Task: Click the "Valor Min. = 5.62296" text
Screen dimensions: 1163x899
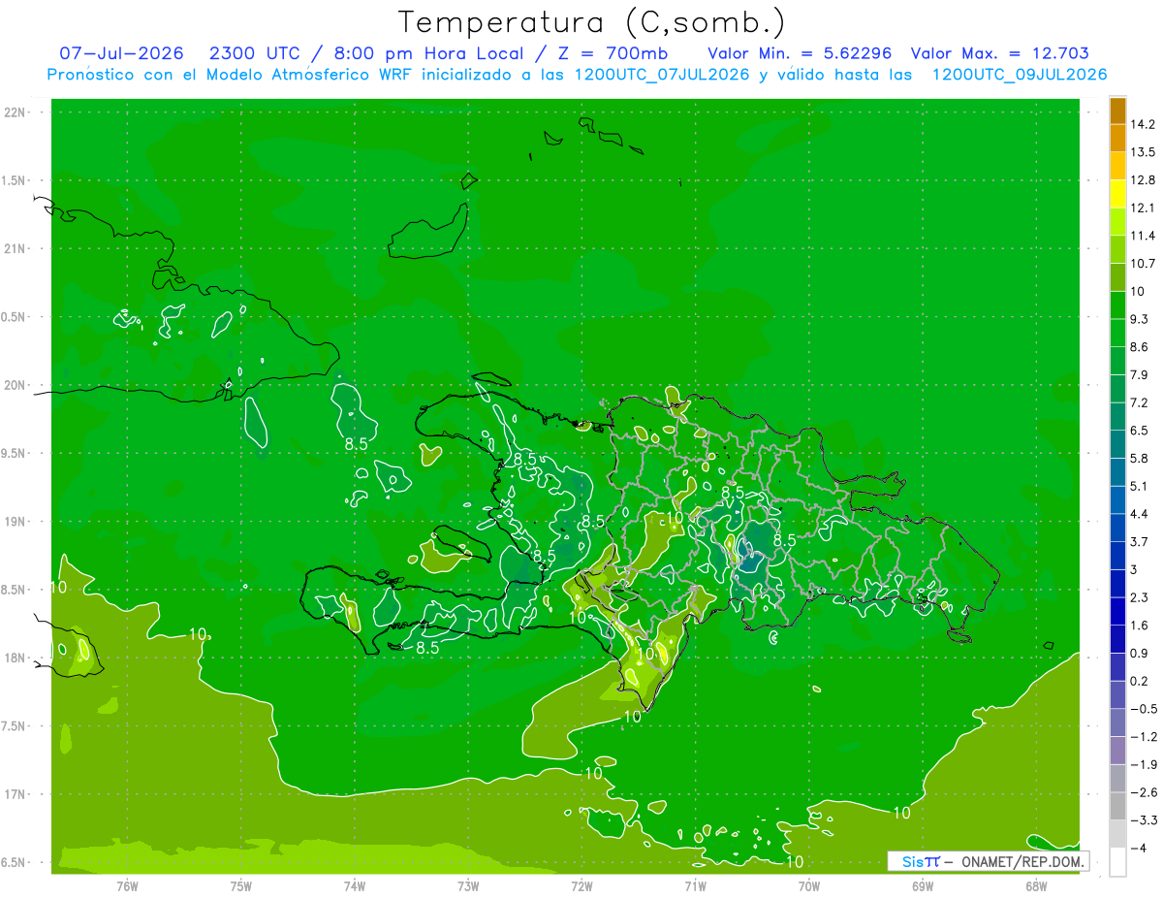Action: pos(801,53)
